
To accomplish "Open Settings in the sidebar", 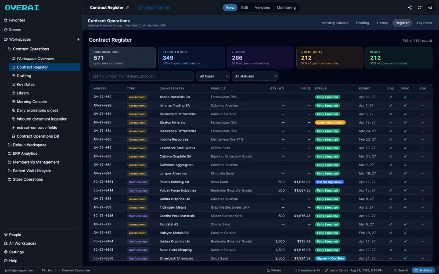I will 14,252.
